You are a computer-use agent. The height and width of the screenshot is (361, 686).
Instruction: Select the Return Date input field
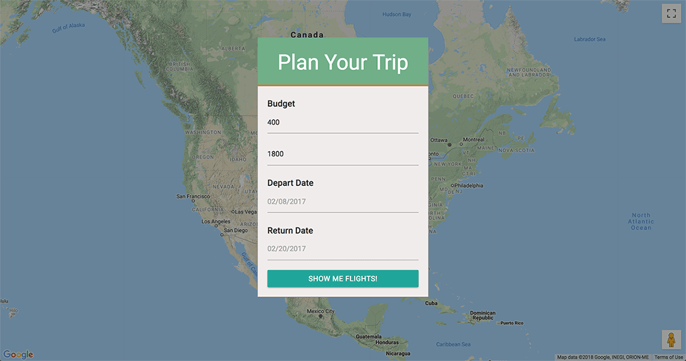343,249
